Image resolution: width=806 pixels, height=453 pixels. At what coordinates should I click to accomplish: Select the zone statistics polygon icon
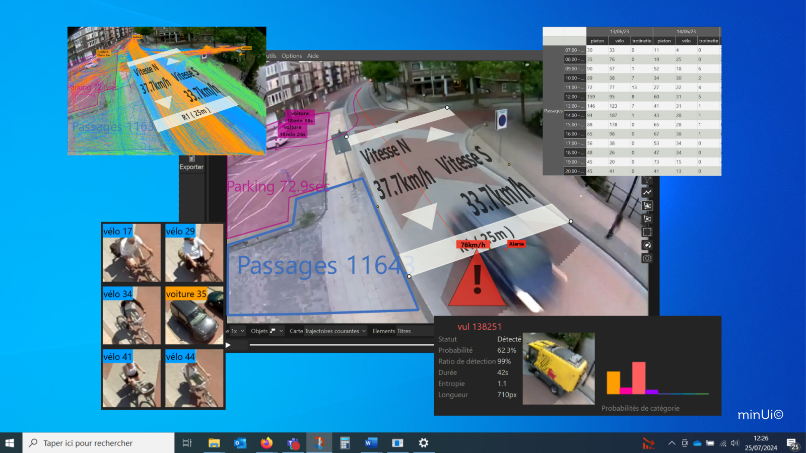647,205
